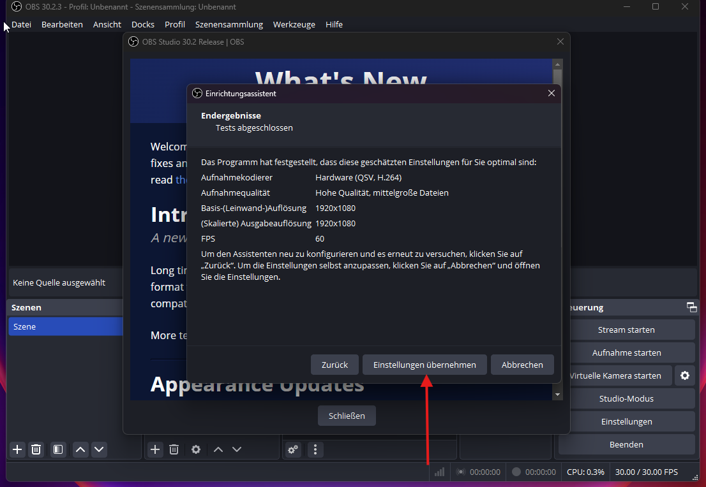Click the 'Aufnahmekodierer' label
The width and height of the screenshot is (706, 487).
[x=237, y=178]
